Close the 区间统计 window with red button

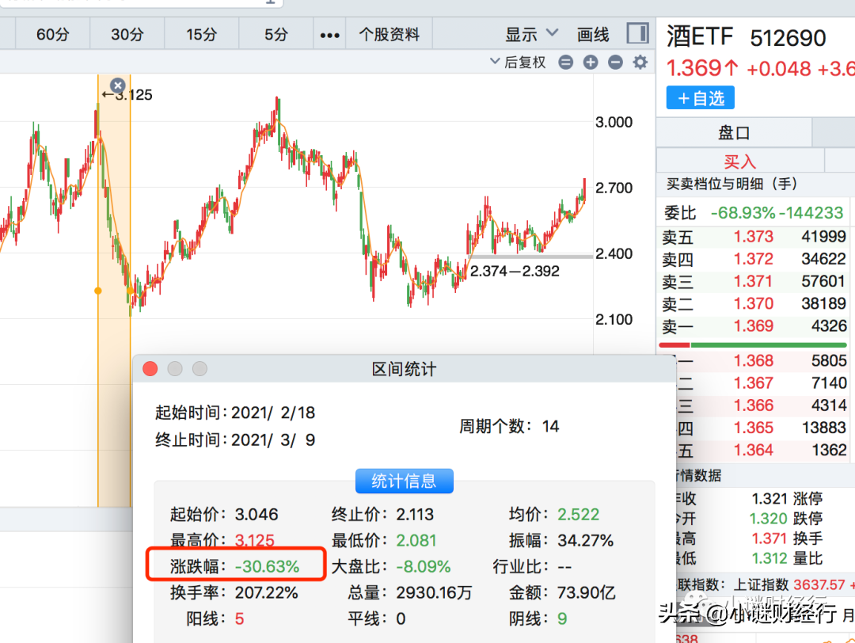pyautogui.click(x=150, y=369)
